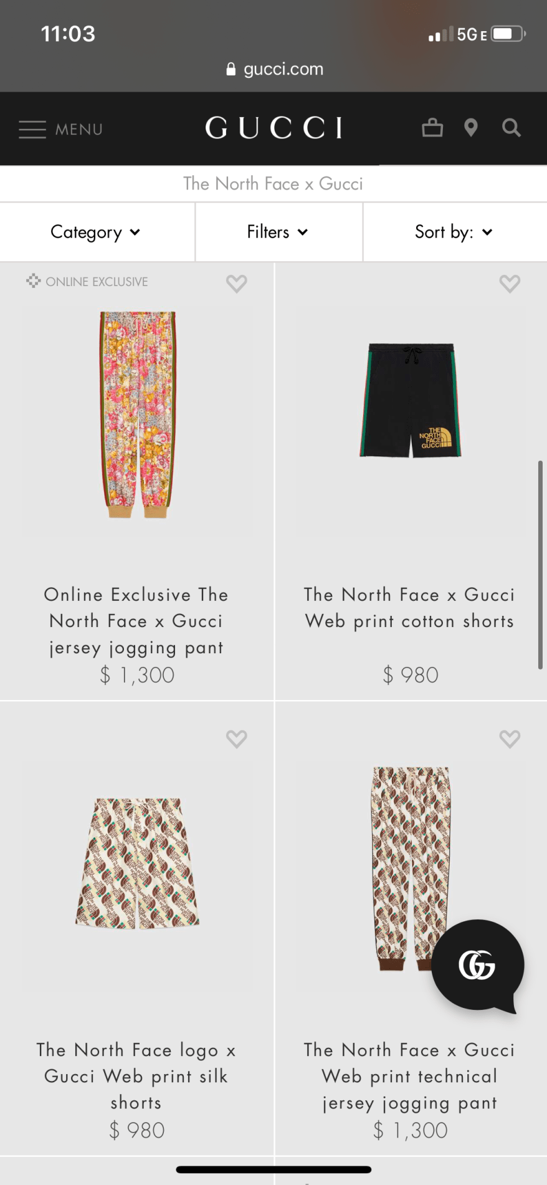Screen dimensions: 547x1185
Task: Open the shopping bag icon
Action: click(432, 128)
